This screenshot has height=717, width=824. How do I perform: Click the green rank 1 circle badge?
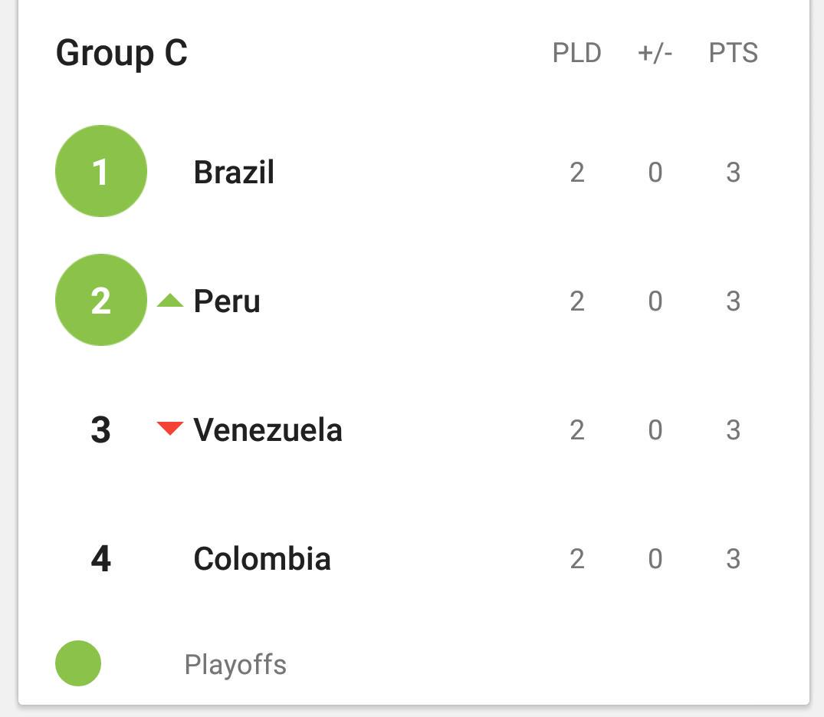(101, 171)
